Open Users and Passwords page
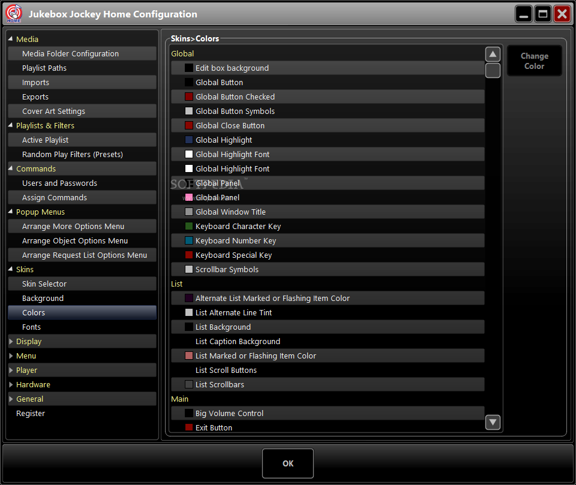Viewport: 576px width, 485px height. [82, 183]
